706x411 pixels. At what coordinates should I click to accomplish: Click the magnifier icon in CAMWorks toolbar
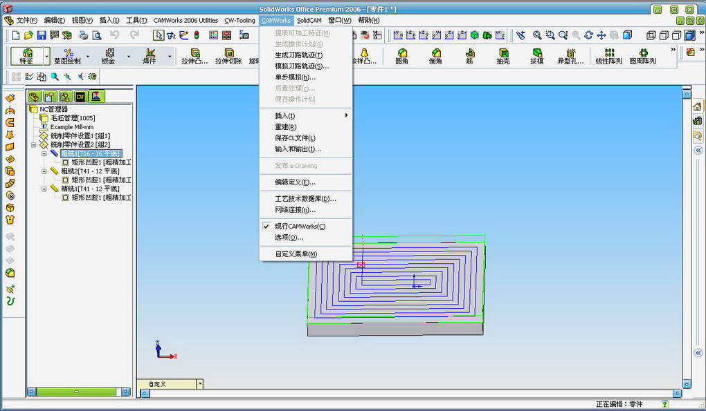[55, 77]
